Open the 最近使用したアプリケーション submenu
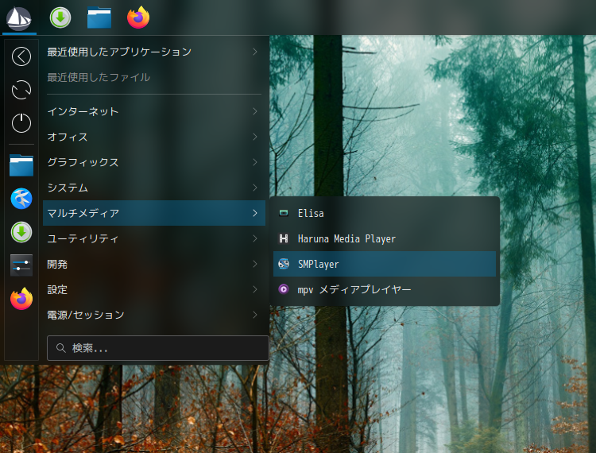Image resolution: width=596 pixels, height=453 pixels. (154, 52)
